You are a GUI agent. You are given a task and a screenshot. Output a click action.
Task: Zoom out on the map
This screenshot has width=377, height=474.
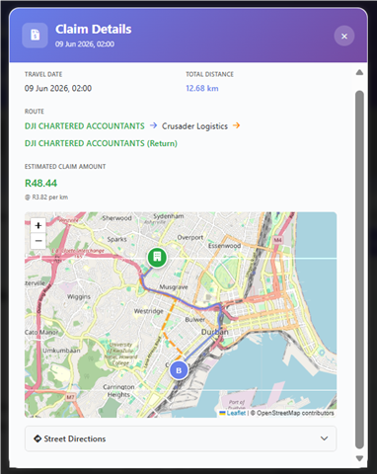pos(38,241)
